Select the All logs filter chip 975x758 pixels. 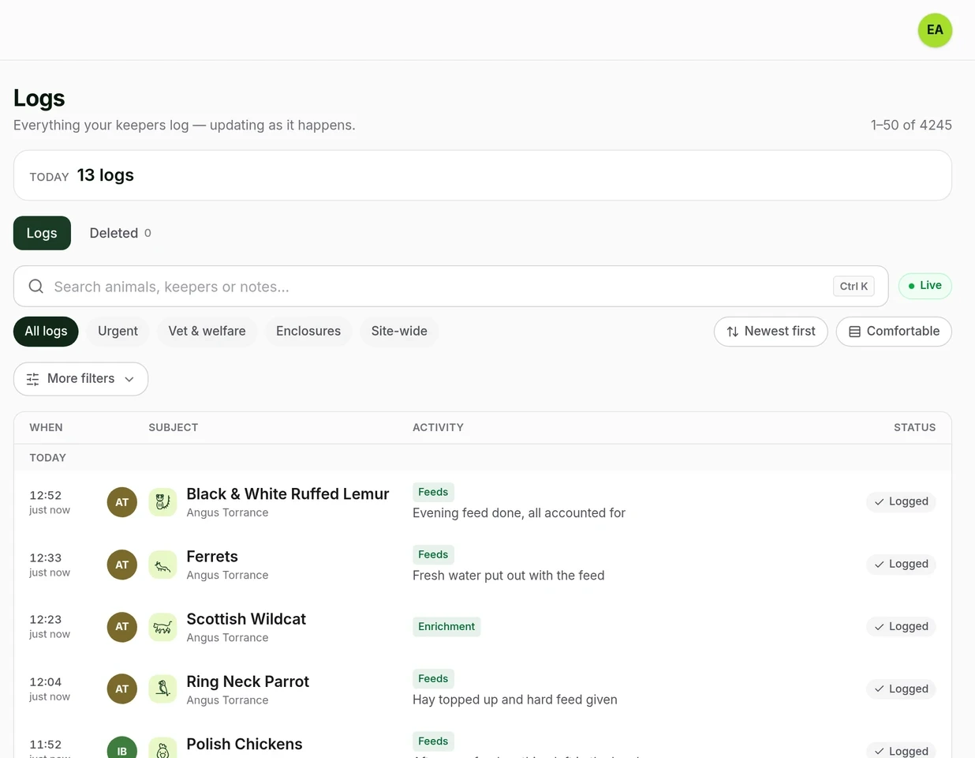(x=46, y=331)
